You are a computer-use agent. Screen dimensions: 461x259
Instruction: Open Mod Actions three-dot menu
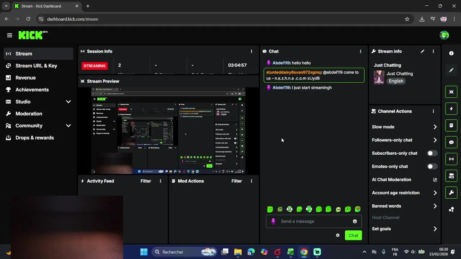(251, 181)
